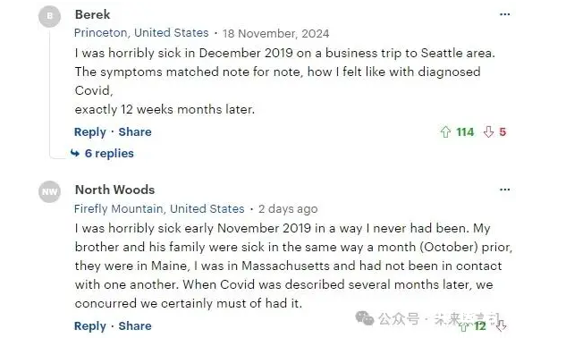This screenshot has width=566, height=363.
Task: Open the options menu on North Woods' comment
Action: click(504, 190)
